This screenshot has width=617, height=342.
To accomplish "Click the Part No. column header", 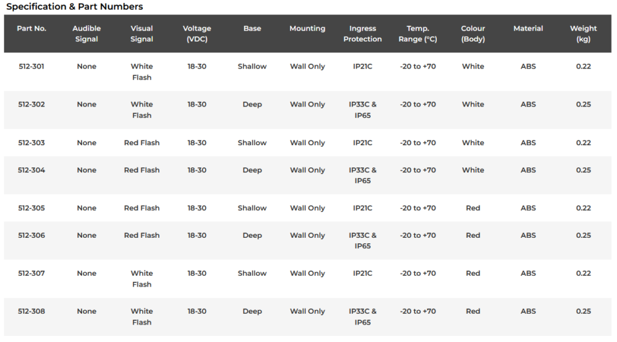I will pyautogui.click(x=31, y=28).
